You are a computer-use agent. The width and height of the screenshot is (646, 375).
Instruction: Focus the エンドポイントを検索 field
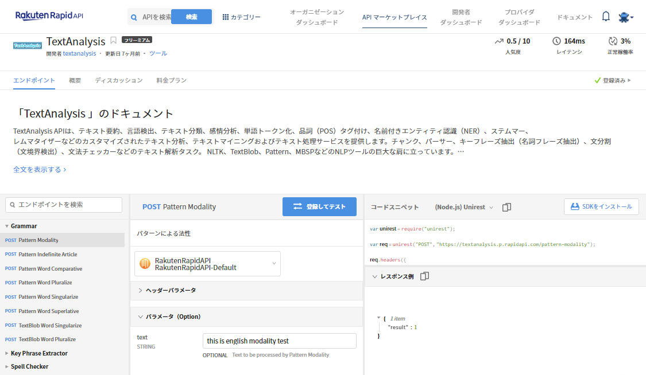point(64,205)
